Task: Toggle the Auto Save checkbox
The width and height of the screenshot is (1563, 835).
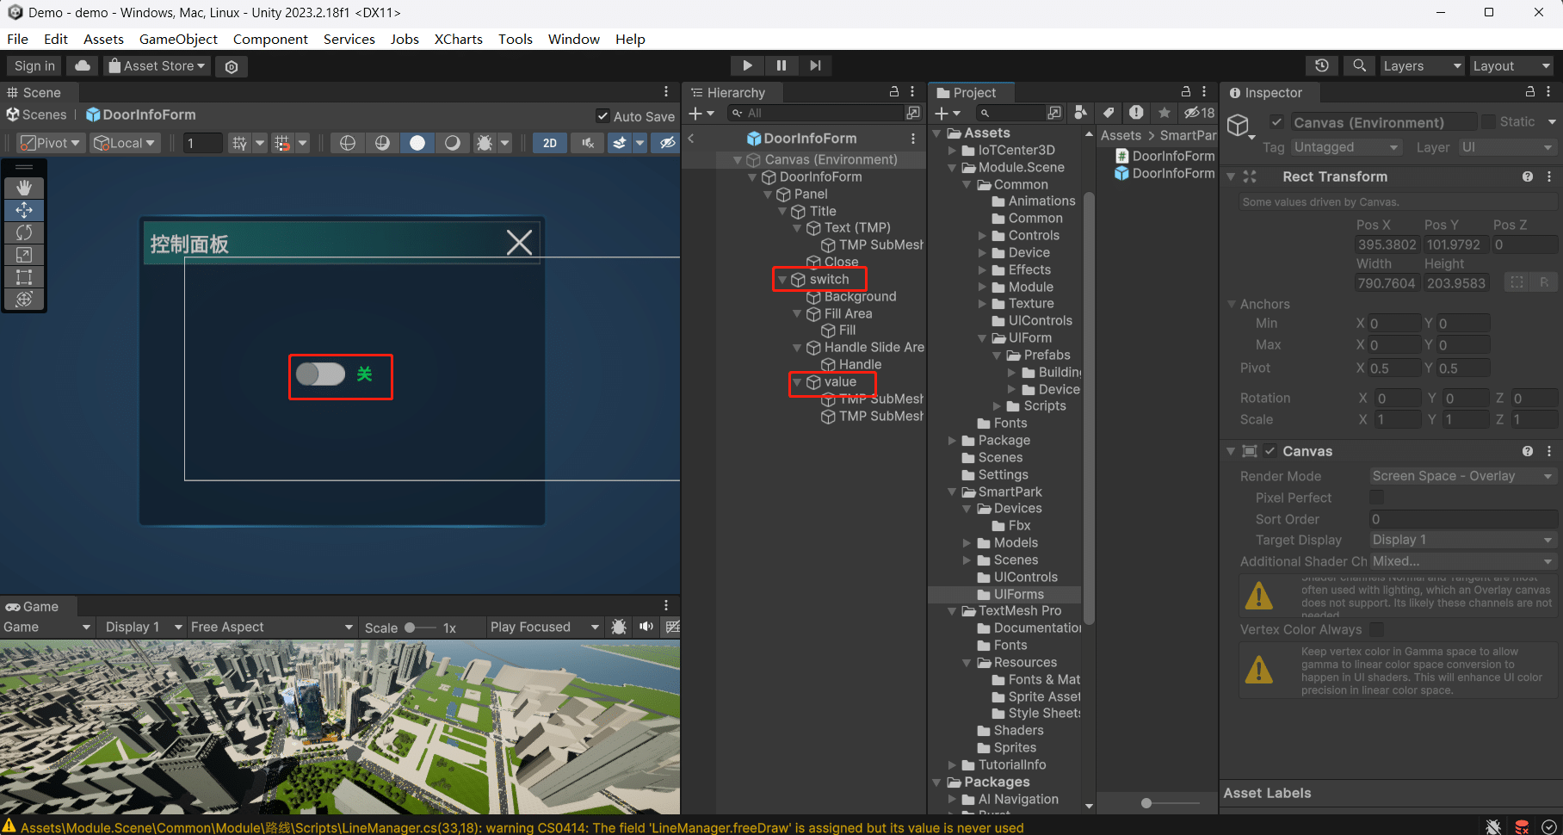Action: click(x=602, y=116)
